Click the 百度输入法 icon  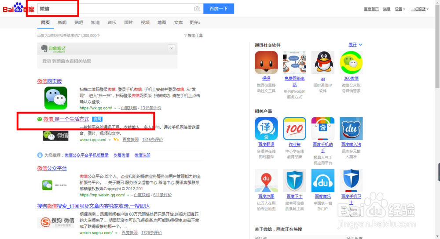click(351, 129)
